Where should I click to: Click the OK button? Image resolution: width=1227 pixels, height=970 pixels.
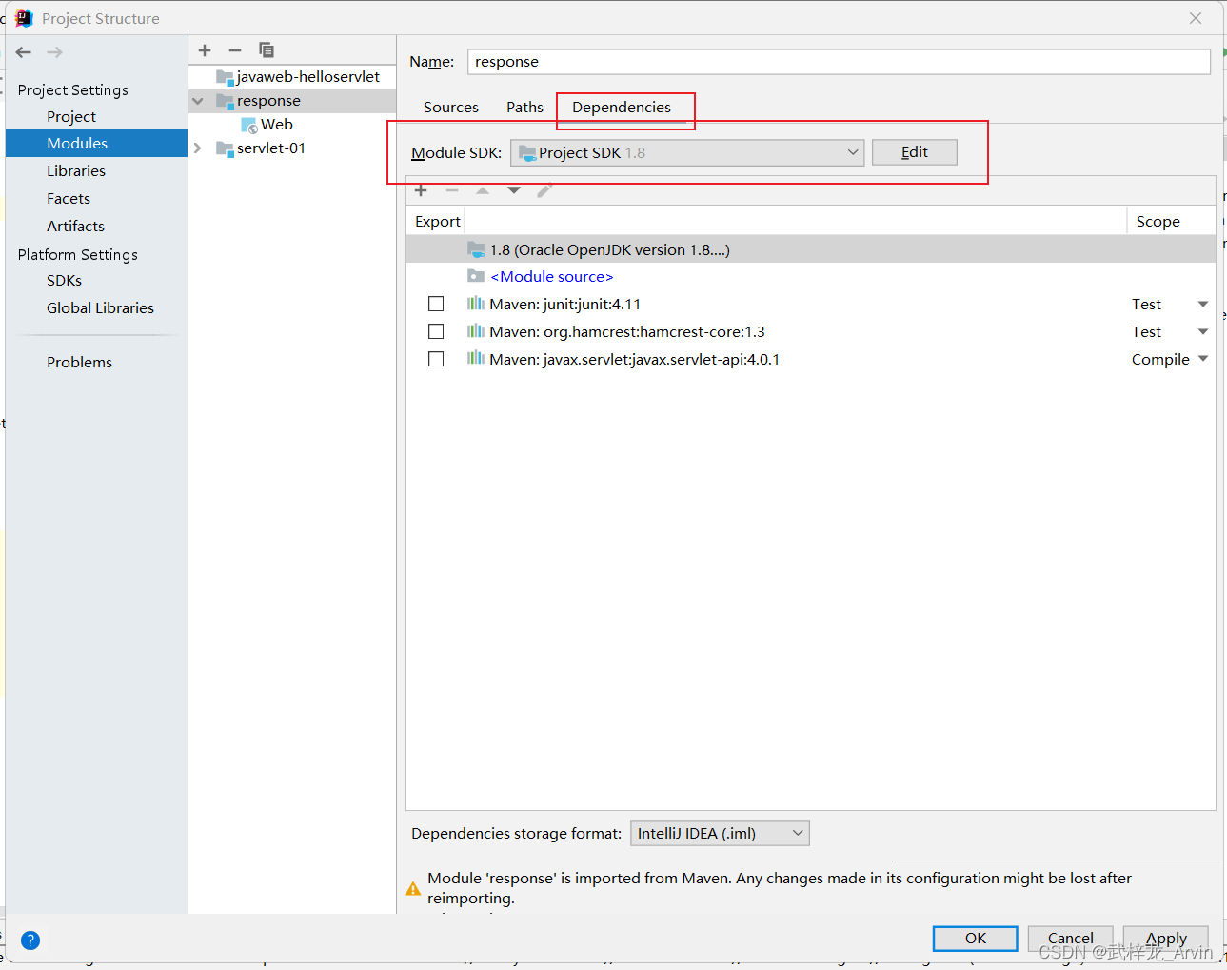tap(976, 939)
